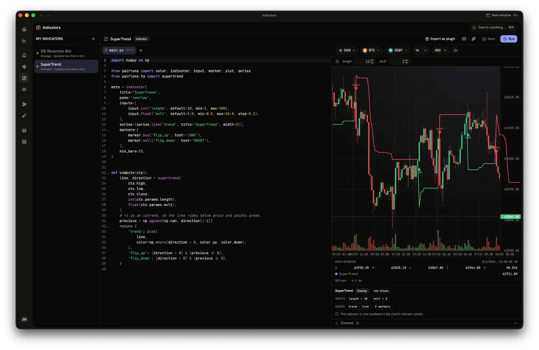Click the chart replay play icon

tap(456, 50)
